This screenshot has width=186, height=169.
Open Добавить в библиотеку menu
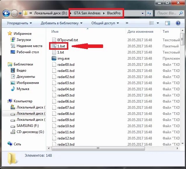click(62, 23)
